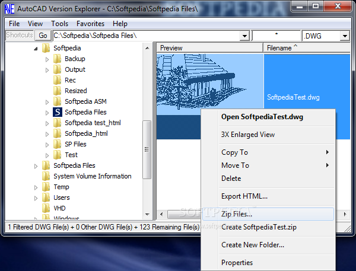Click the Go button

pyautogui.click(x=43, y=36)
